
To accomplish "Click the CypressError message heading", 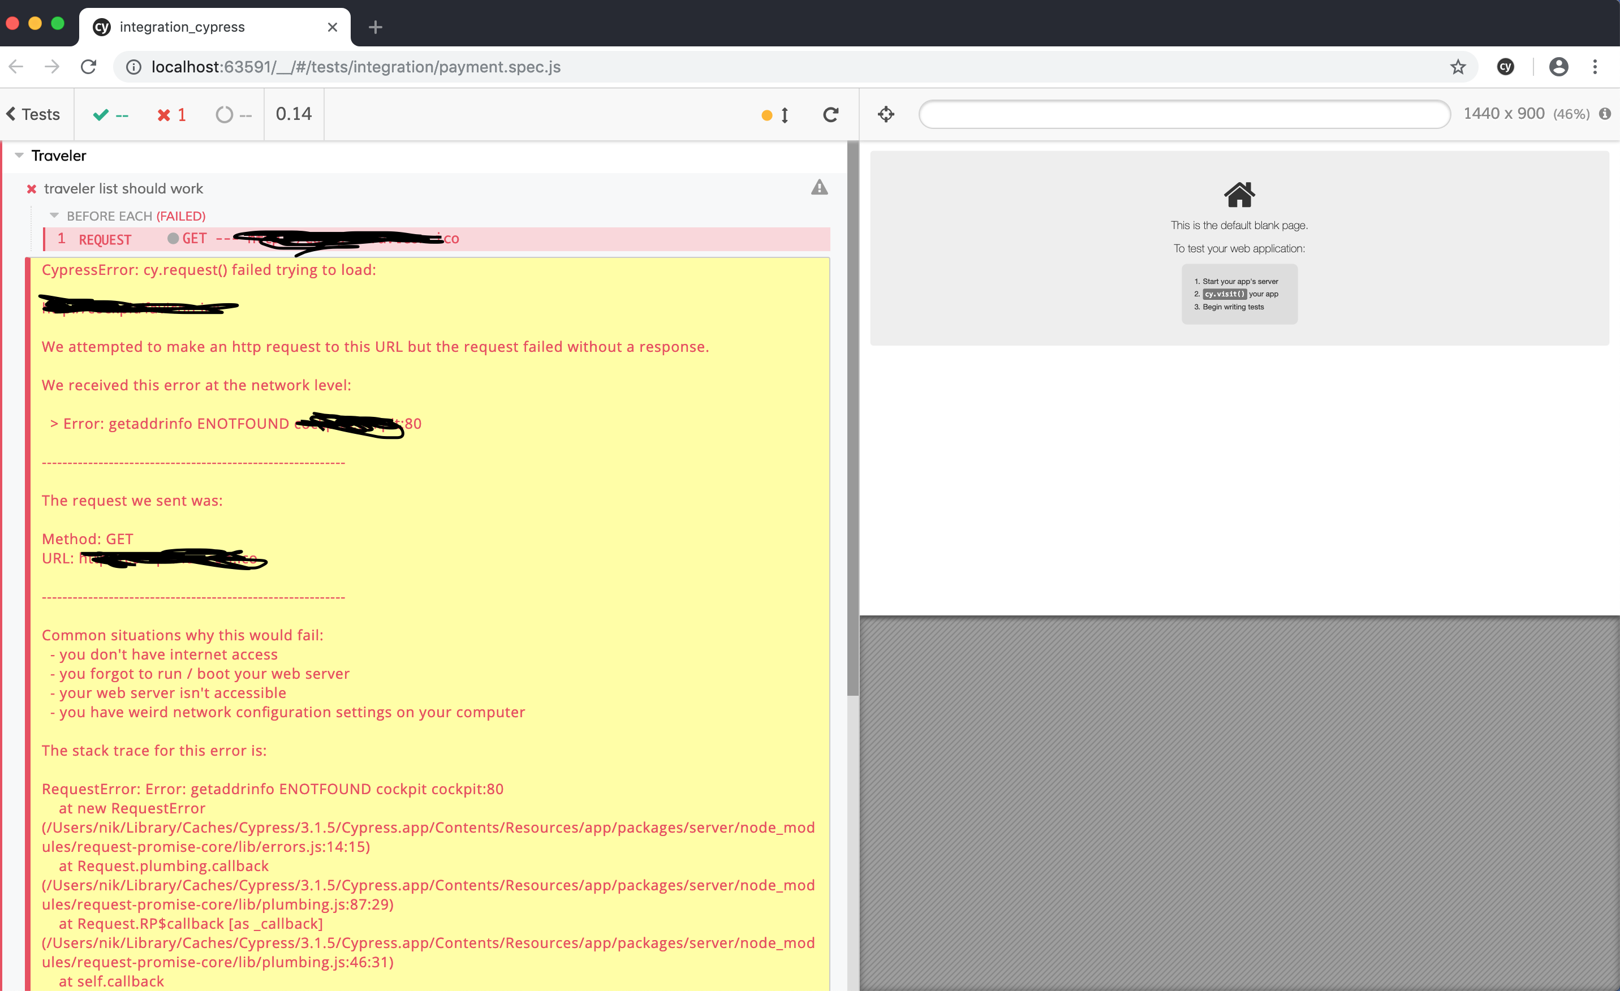I will click(208, 270).
